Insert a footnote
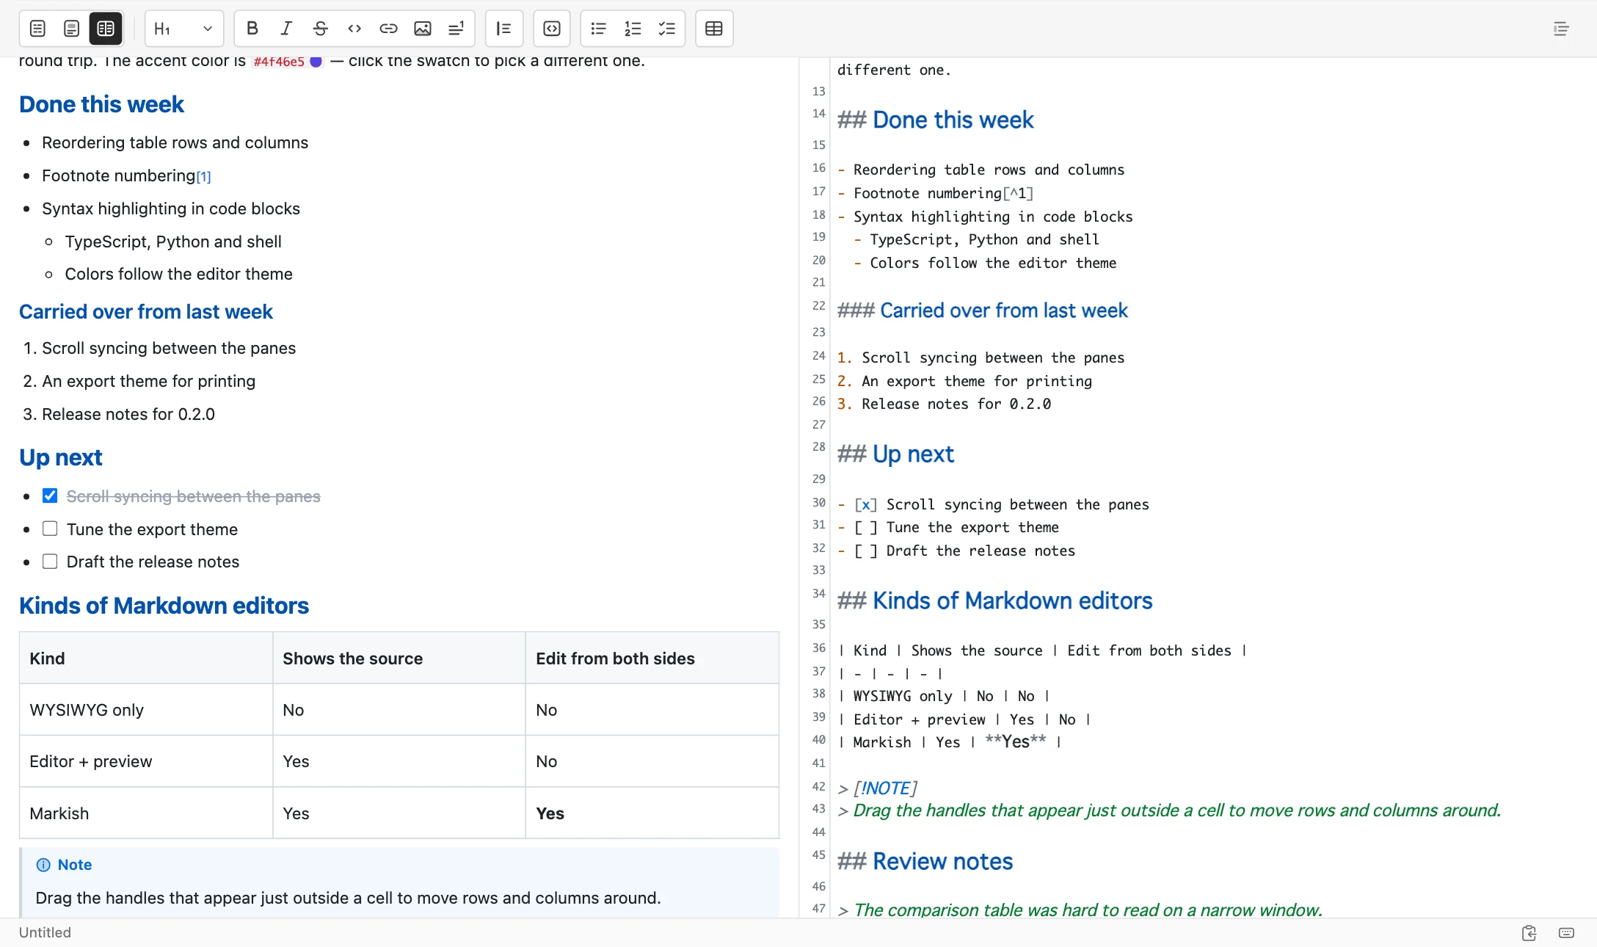1597x947 pixels. pyautogui.click(x=456, y=29)
